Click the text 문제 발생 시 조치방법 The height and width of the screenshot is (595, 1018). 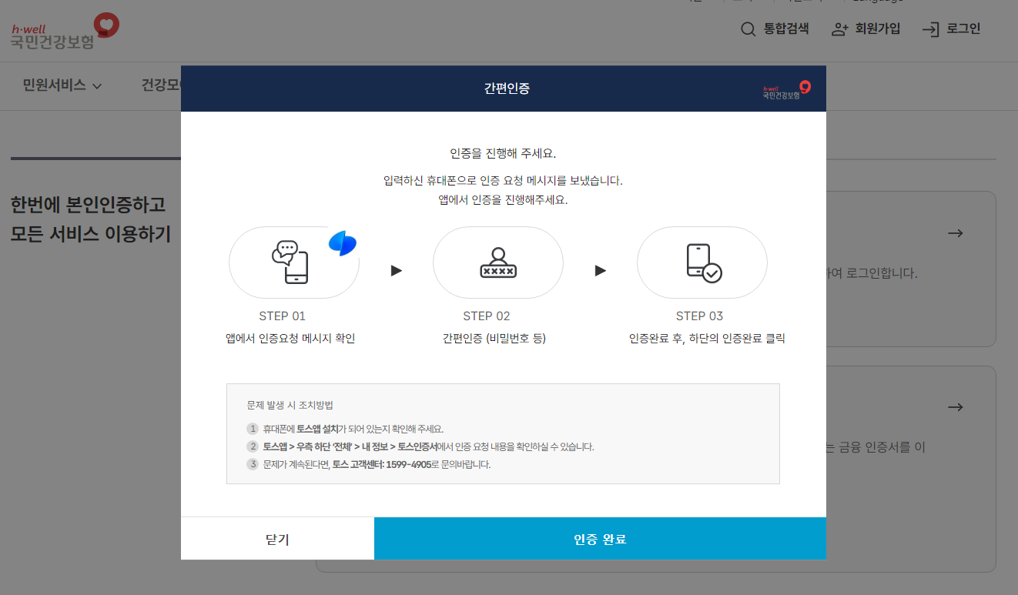290,405
